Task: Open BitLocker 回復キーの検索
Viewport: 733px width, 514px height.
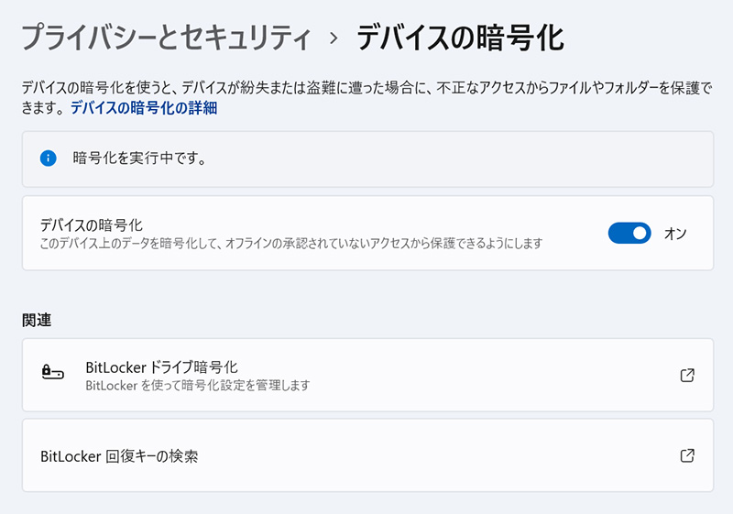Action: coord(120,455)
